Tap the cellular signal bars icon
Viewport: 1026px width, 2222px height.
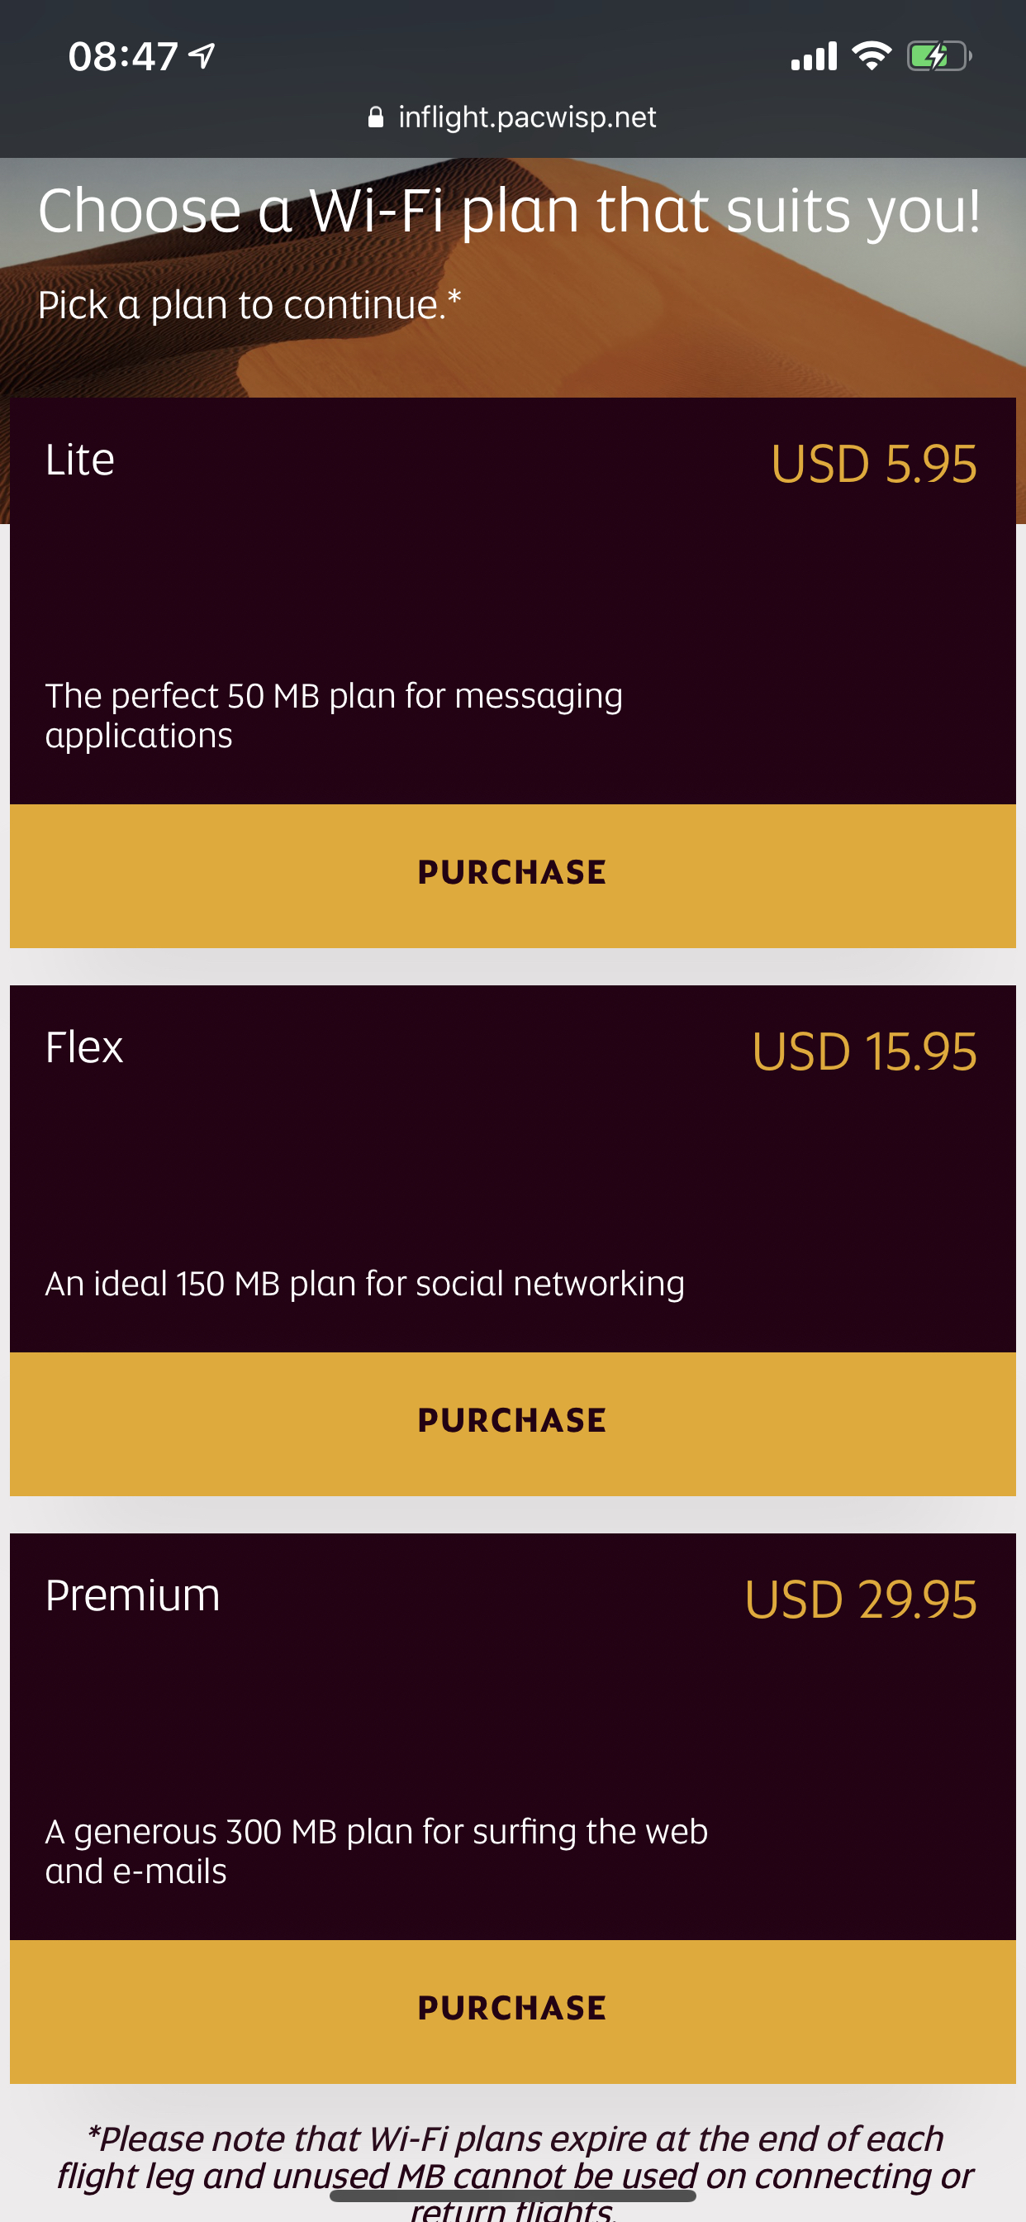(814, 56)
